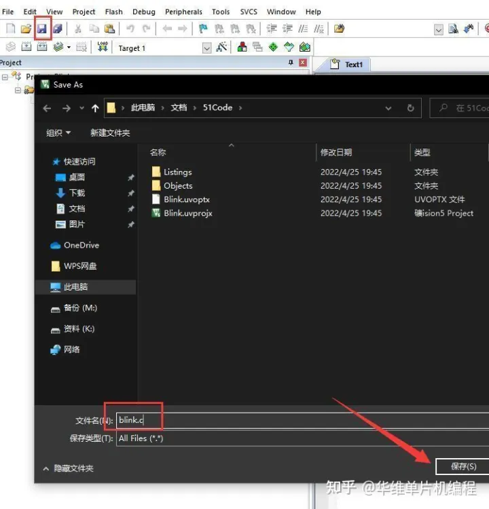Click the Uncomment selection icon
The width and height of the screenshot is (489, 509).
[x=319, y=29]
